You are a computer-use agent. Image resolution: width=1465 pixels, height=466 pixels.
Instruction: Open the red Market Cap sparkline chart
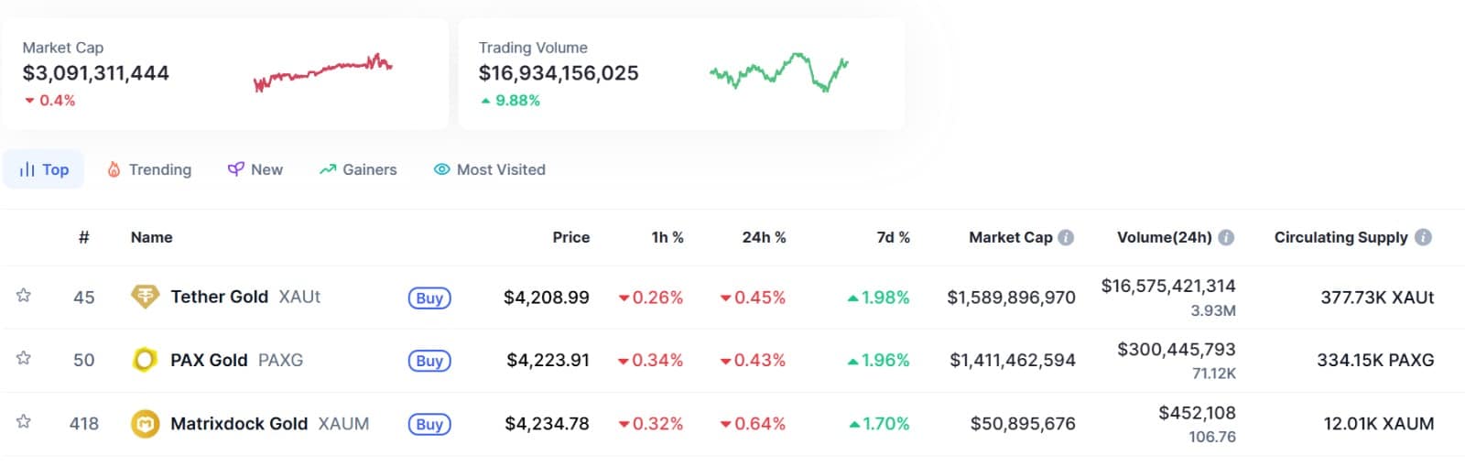(322, 73)
